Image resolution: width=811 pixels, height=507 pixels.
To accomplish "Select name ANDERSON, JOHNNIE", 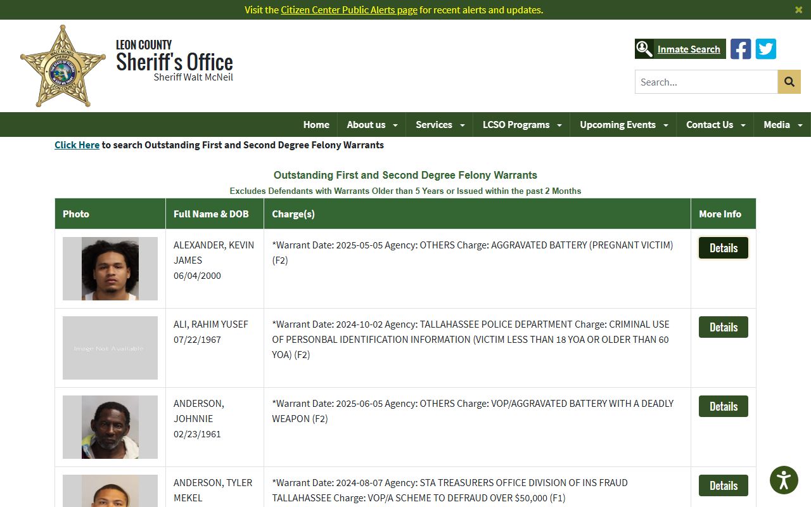I will (x=199, y=411).
